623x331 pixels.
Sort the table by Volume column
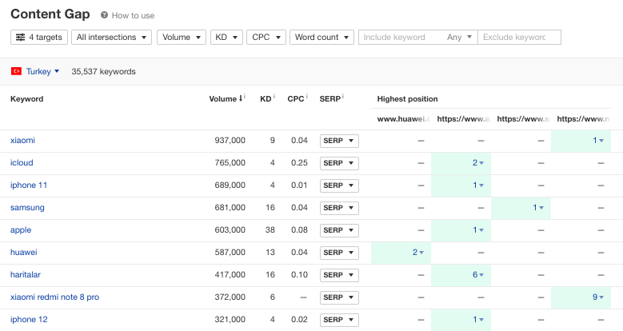tap(226, 99)
